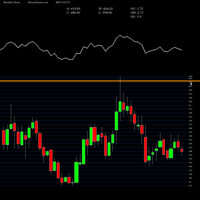Click the 646 price axis label
200x200 pixels.
pos(190,90)
